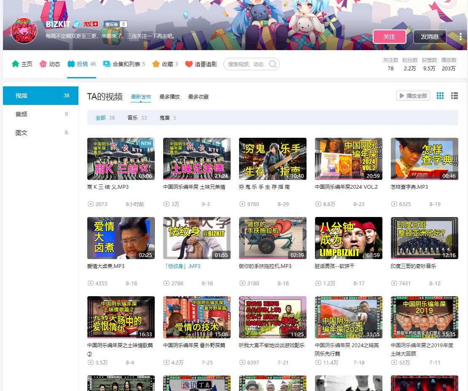Image resolution: width=468 pixels, height=391 pixels.
Task: Click the 搜索视频、动态 search field
Action: pyautogui.click(x=246, y=64)
